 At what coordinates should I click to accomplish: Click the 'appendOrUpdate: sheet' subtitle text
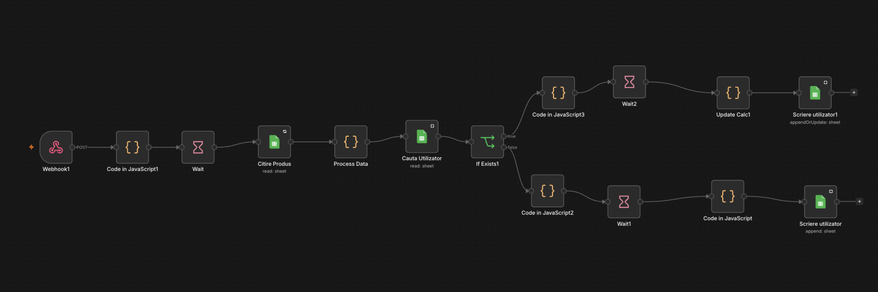coord(815,123)
